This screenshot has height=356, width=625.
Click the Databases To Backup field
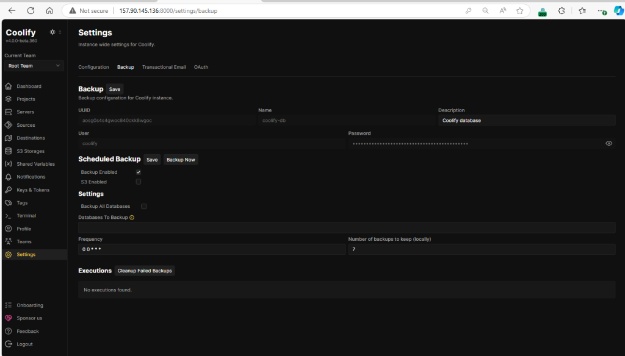point(347,227)
